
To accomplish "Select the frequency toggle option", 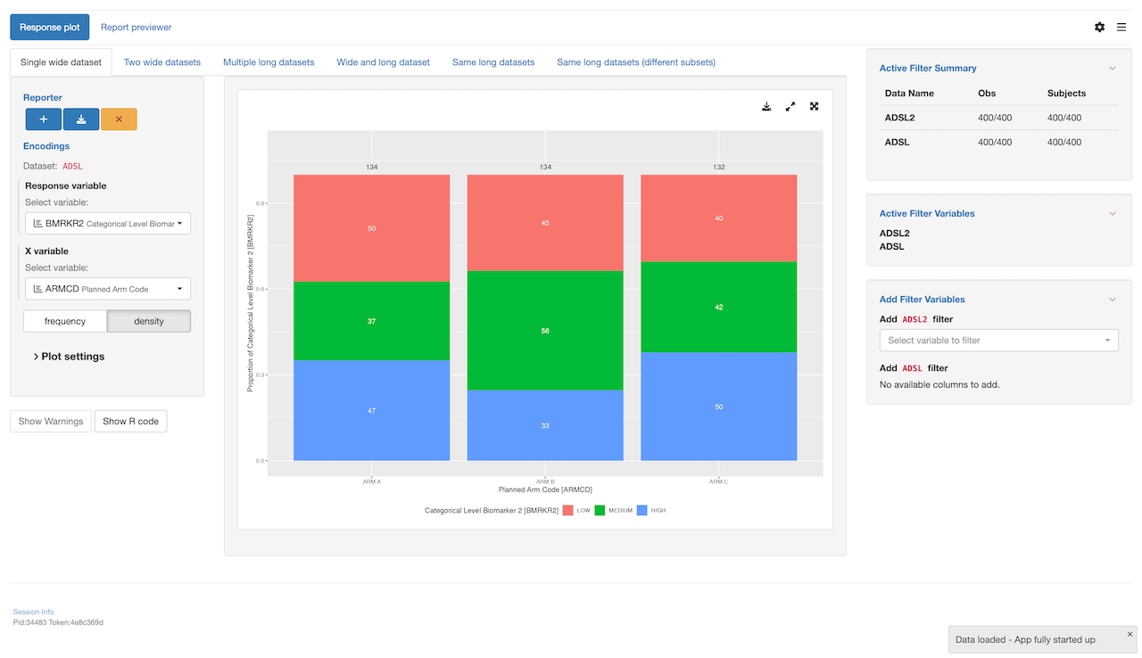I will tap(65, 321).
